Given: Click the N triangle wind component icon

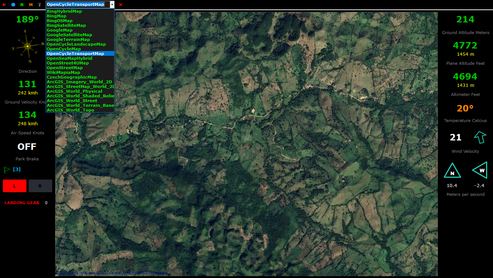Looking at the screenshot, I should pyautogui.click(x=452, y=171).
